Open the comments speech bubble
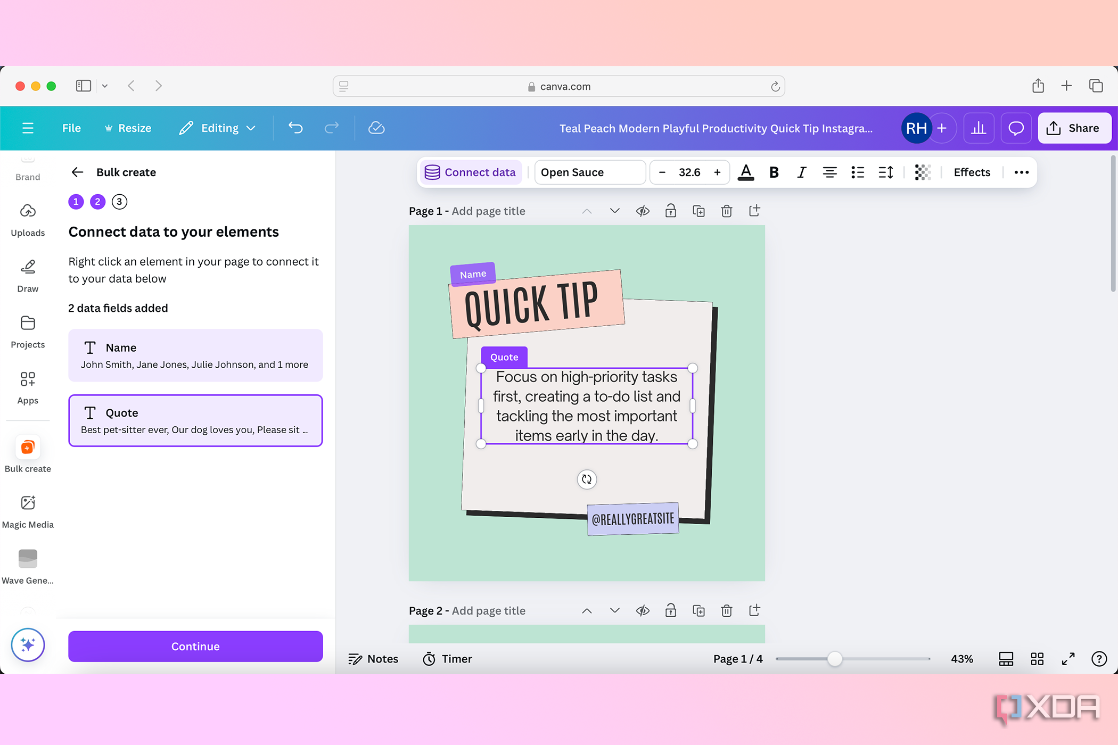The height and width of the screenshot is (745, 1118). (1016, 128)
